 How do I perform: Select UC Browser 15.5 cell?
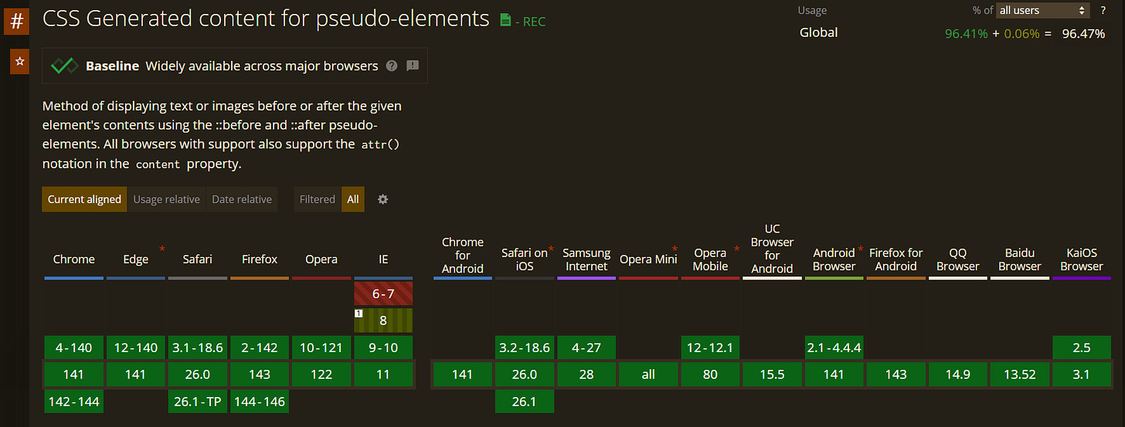click(772, 374)
